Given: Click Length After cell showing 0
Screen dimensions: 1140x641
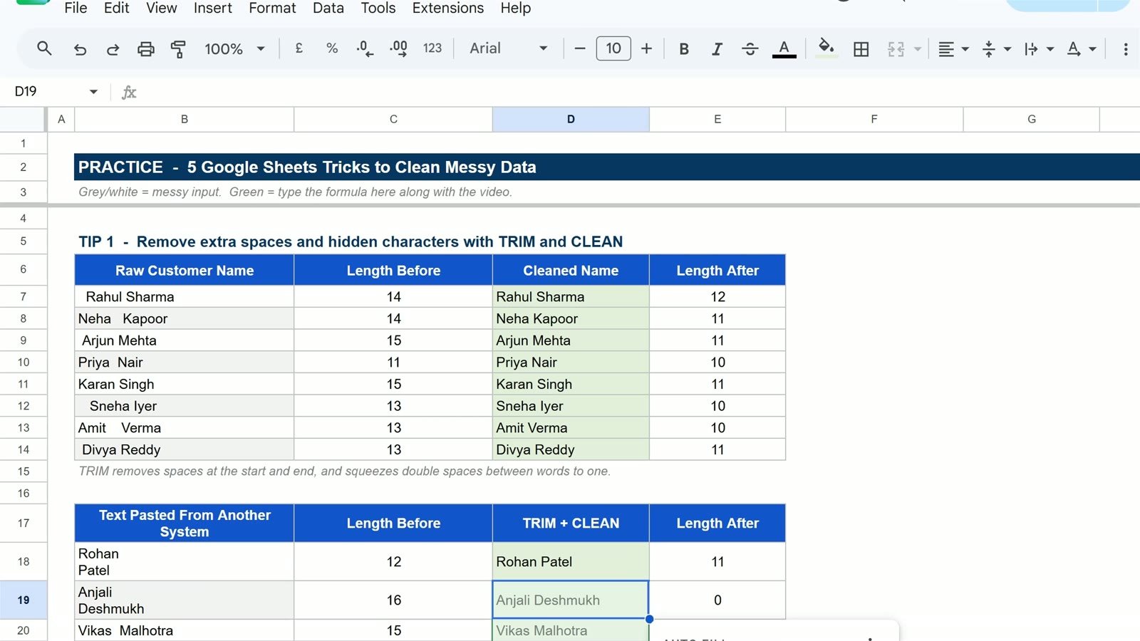Looking at the screenshot, I should [x=717, y=600].
